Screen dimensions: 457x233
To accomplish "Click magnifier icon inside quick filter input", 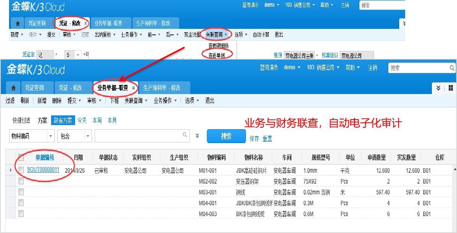I will point(185,135).
